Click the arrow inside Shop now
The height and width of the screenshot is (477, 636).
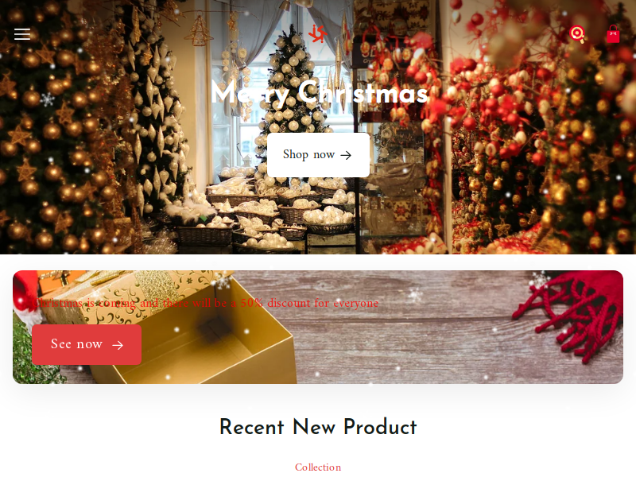point(346,155)
